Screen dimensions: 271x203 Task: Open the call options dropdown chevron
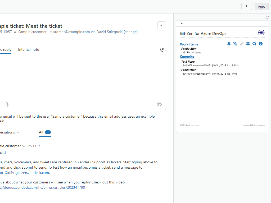pos(166,51)
